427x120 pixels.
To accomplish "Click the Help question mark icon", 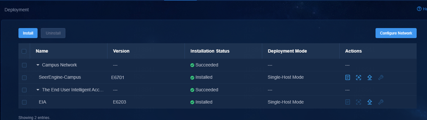I will click(419, 9).
